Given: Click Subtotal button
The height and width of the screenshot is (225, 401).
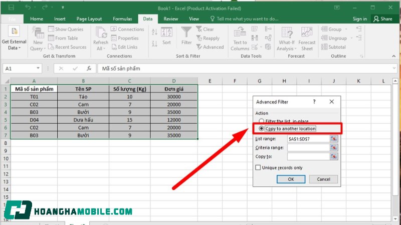Looking at the screenshot, I should [333, 47].
